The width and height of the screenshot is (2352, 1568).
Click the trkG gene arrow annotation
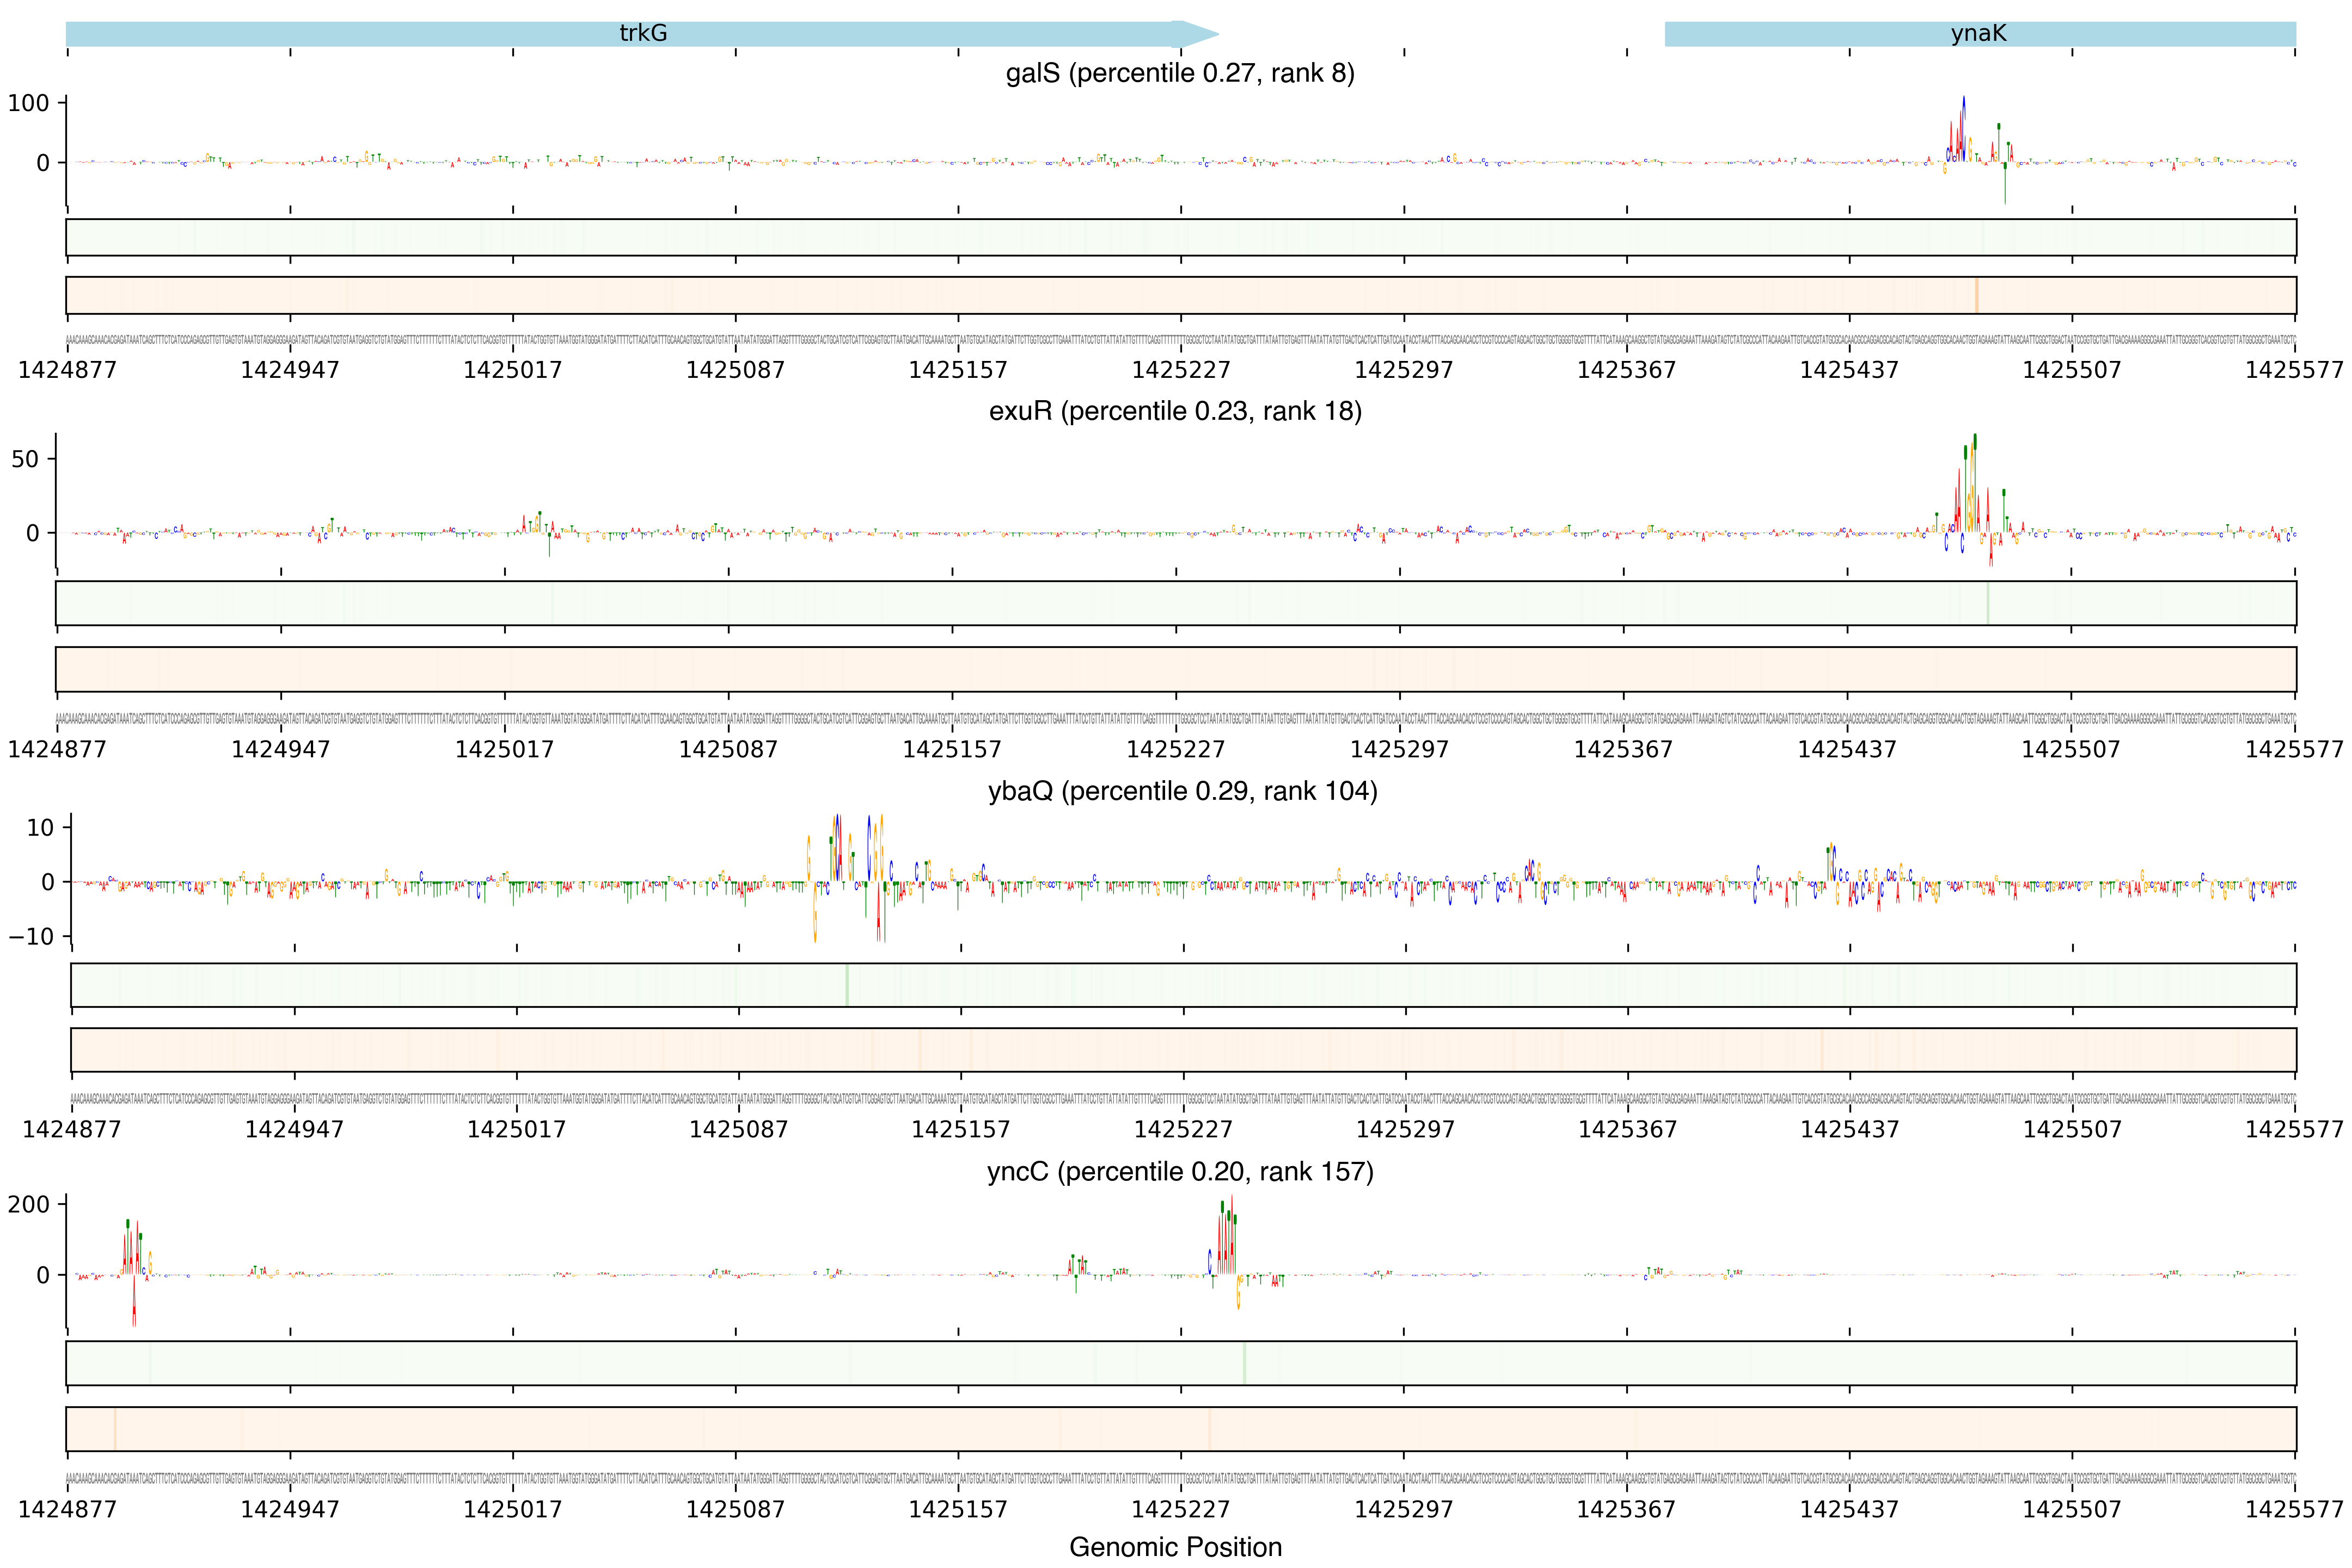tap(642, 34)
